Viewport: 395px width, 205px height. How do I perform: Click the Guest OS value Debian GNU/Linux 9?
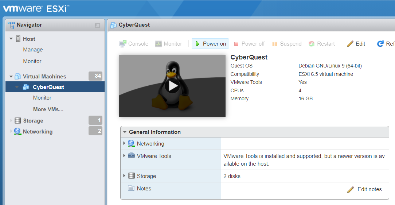click(330, 66)
